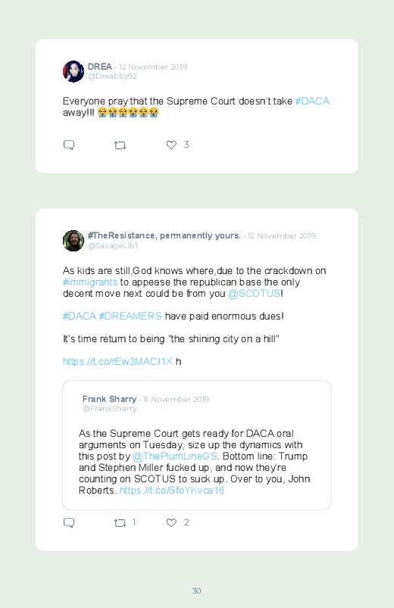Image resolution: width=394 pixels, height=608 pixels.
Task: Follow the t.co/SfoYKvca16 link
Action: pyautogui.click(x=171, y=490)
